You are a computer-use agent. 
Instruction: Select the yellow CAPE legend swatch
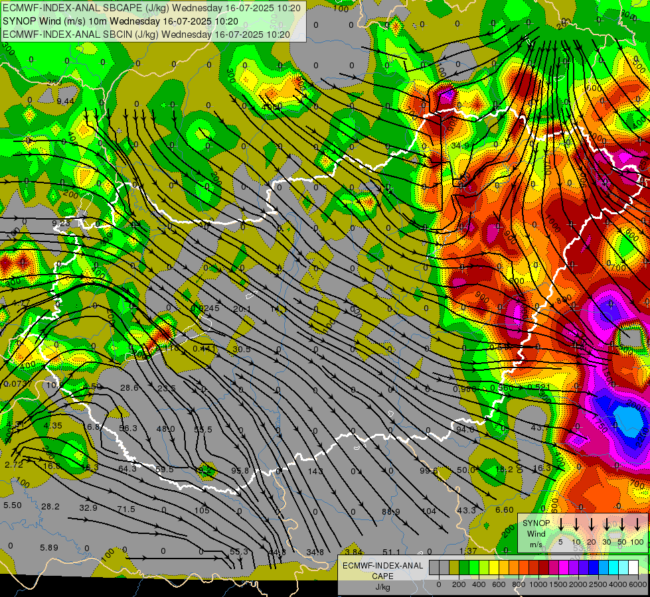pyautogui.click(x=494, y=568)
